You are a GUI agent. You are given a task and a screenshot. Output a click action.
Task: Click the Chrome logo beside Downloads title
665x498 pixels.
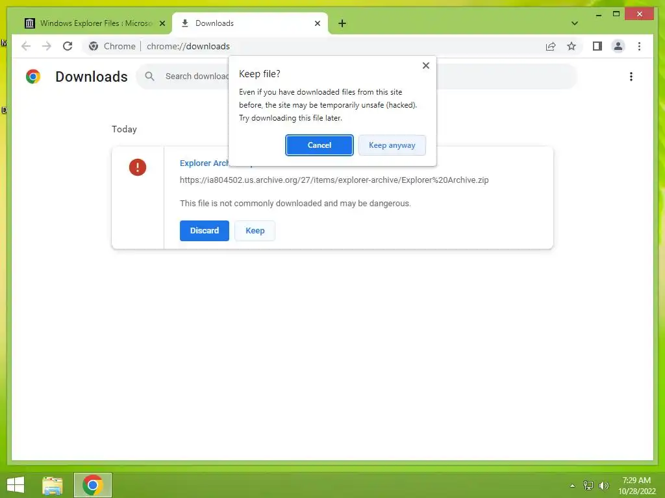click(33, 77)
